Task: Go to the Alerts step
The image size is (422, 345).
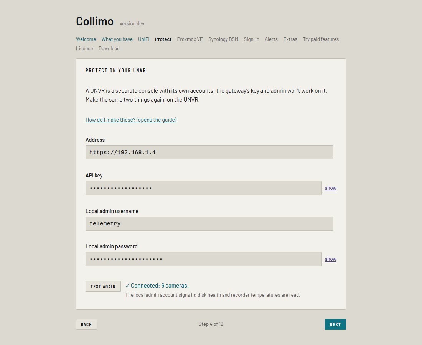Action: [x=271, y=39]
